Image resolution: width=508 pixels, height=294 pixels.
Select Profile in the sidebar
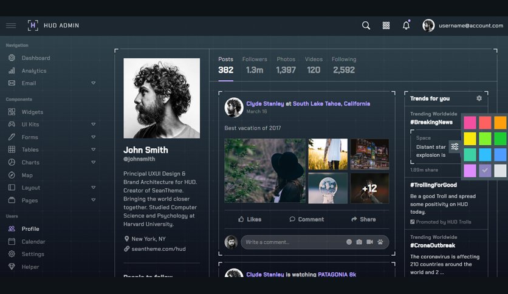coord(30,228)
